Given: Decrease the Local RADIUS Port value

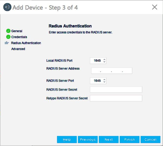Looking at the screenshot, I should point(104,62).
